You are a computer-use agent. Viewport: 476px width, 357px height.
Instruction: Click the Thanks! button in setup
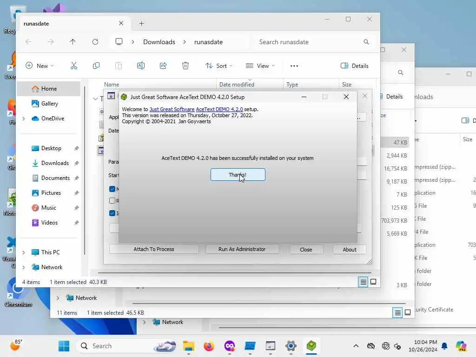click(x=238, y=175)
